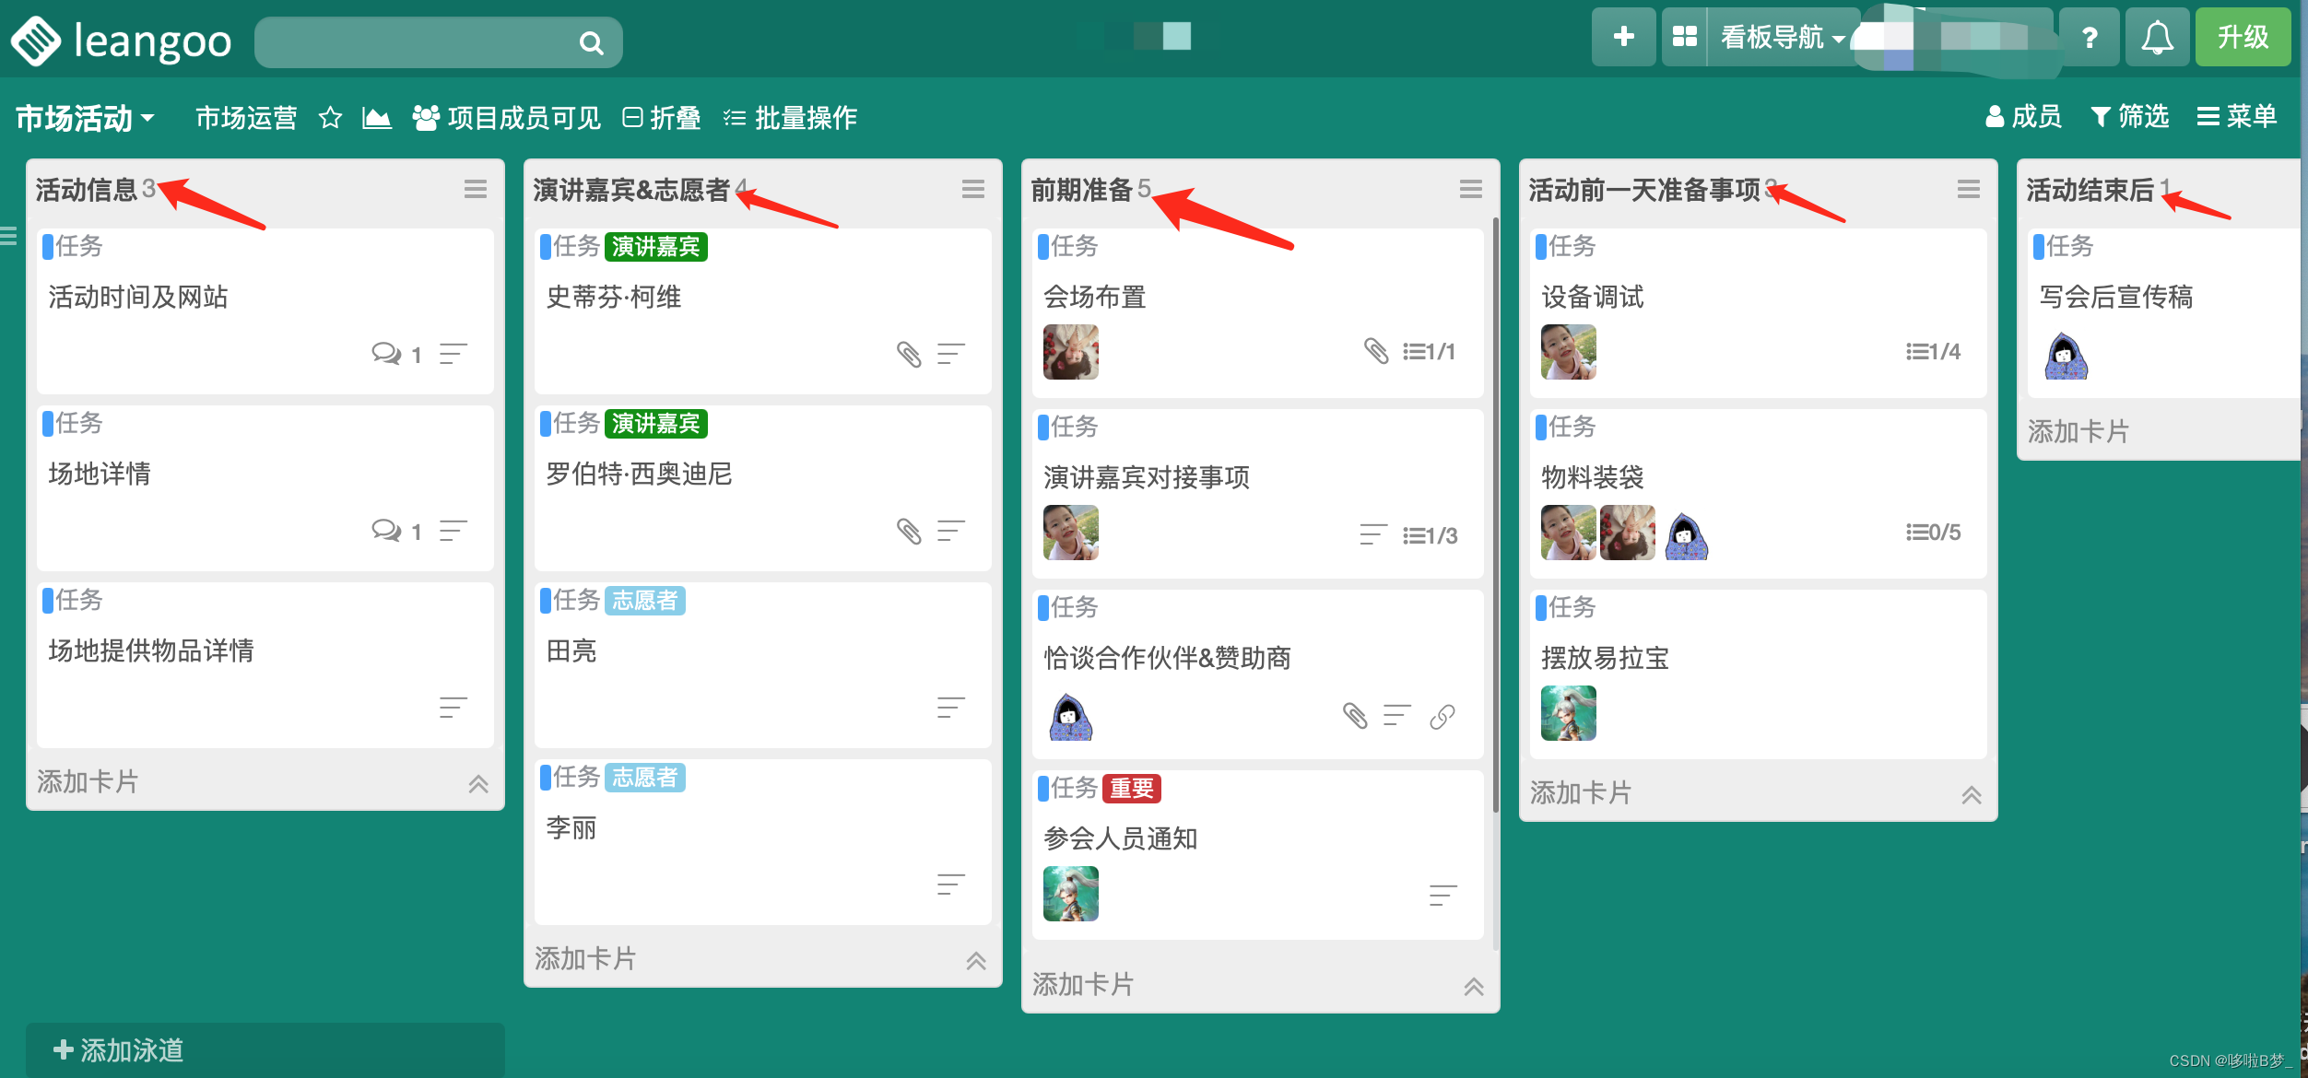Open the notifications bell

pyautogui.click(x=2157, y=37)
